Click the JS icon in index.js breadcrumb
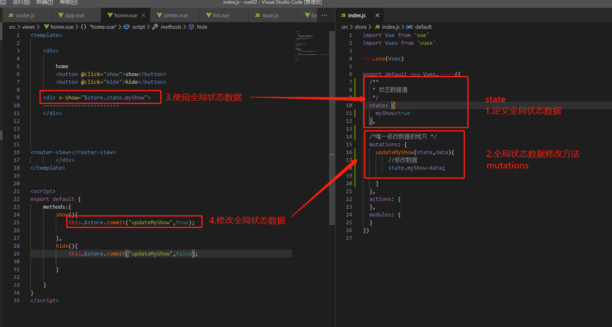612x327 pixels. pyautogui.click(x=377, y=27)
